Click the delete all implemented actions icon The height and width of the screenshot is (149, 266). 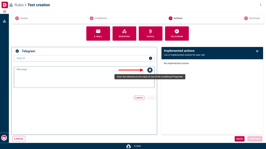(x=257, y=51)
